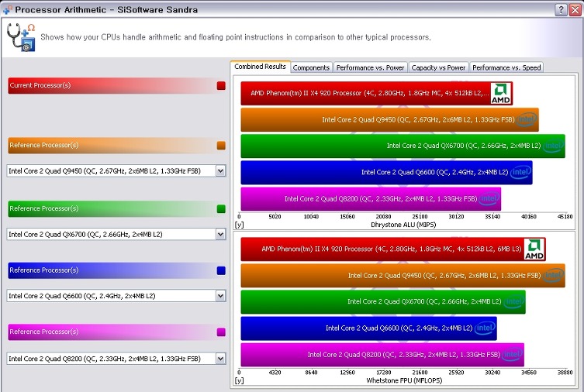
Task: Open the Q8200 reference processor dropdown arrow
Action: point(220,359)
